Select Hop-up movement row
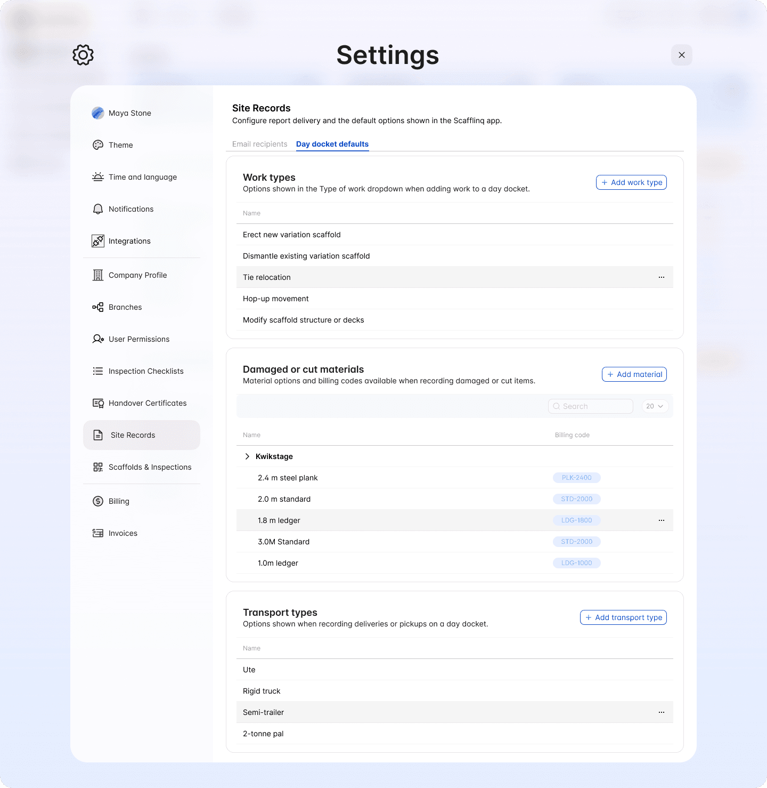 click(455, 299)
